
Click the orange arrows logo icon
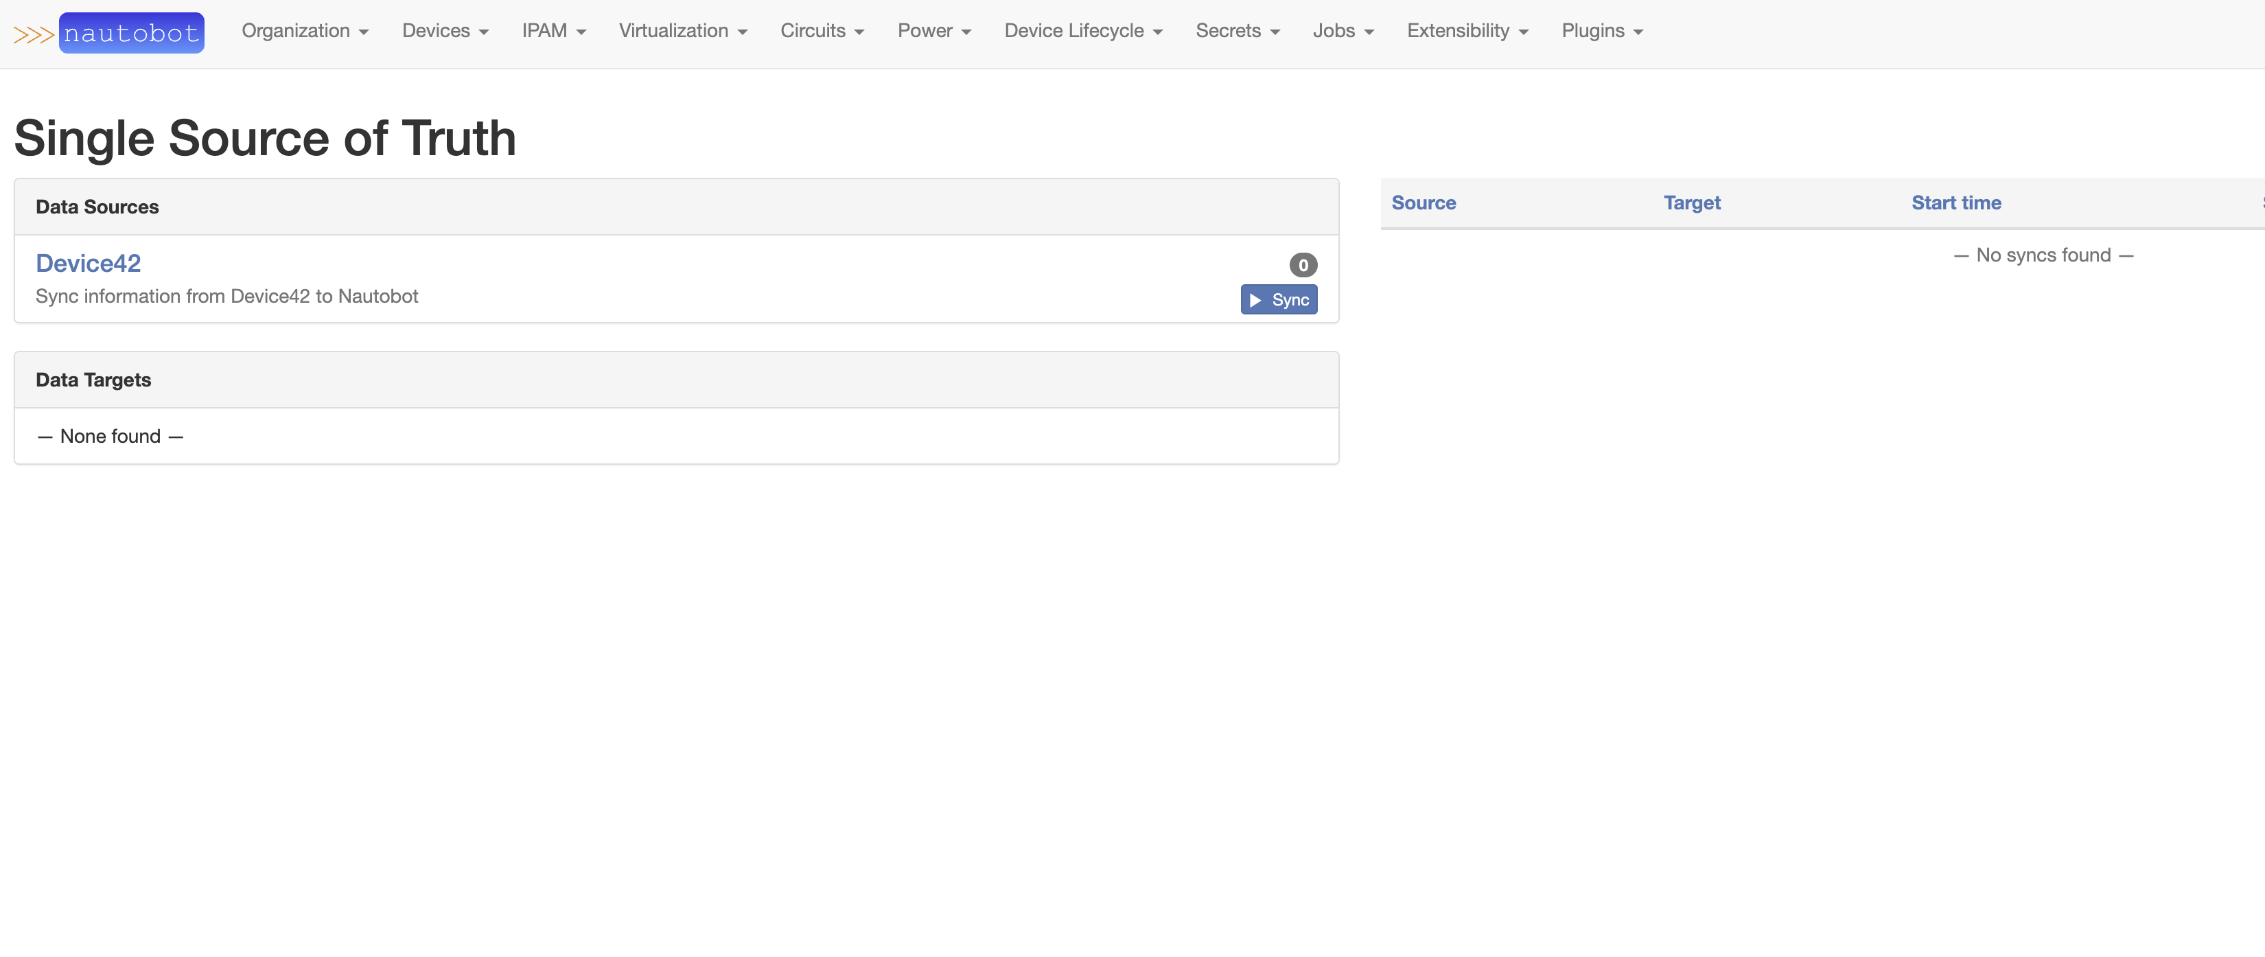(x=34, y=35)
